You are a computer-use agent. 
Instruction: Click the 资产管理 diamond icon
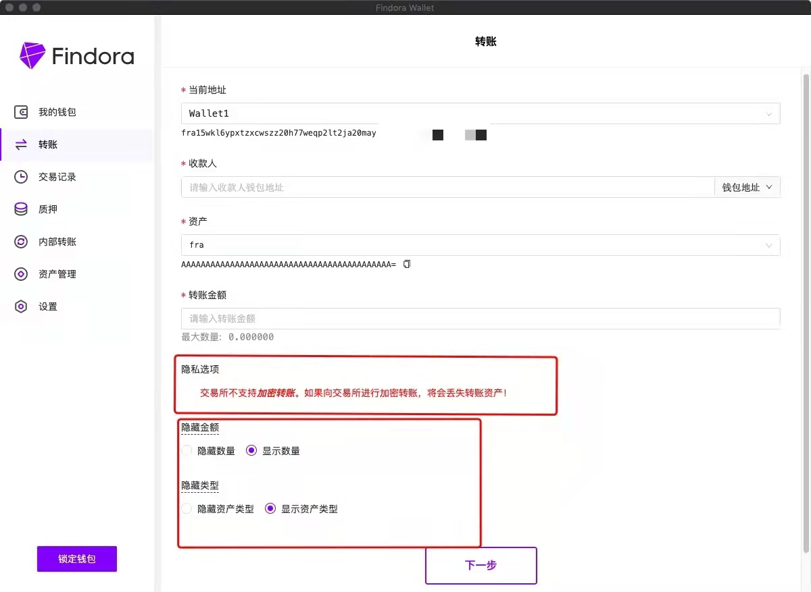tap(21, 274)
